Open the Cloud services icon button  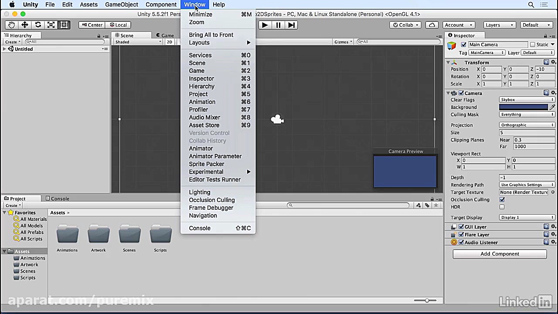point(432,25)
